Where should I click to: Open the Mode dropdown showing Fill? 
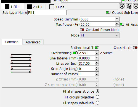pyautogui.click(x=100, y=35)
